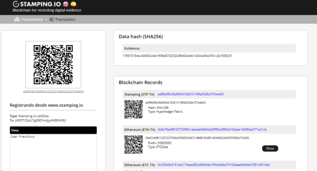
Task: Click the Evidence hash value text
Action: [177, 56]
